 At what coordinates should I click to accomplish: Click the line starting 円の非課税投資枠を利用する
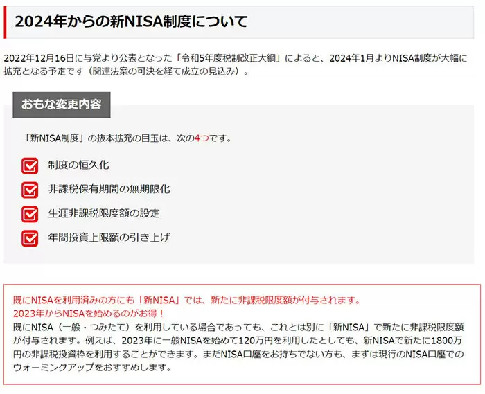(238, 354)
